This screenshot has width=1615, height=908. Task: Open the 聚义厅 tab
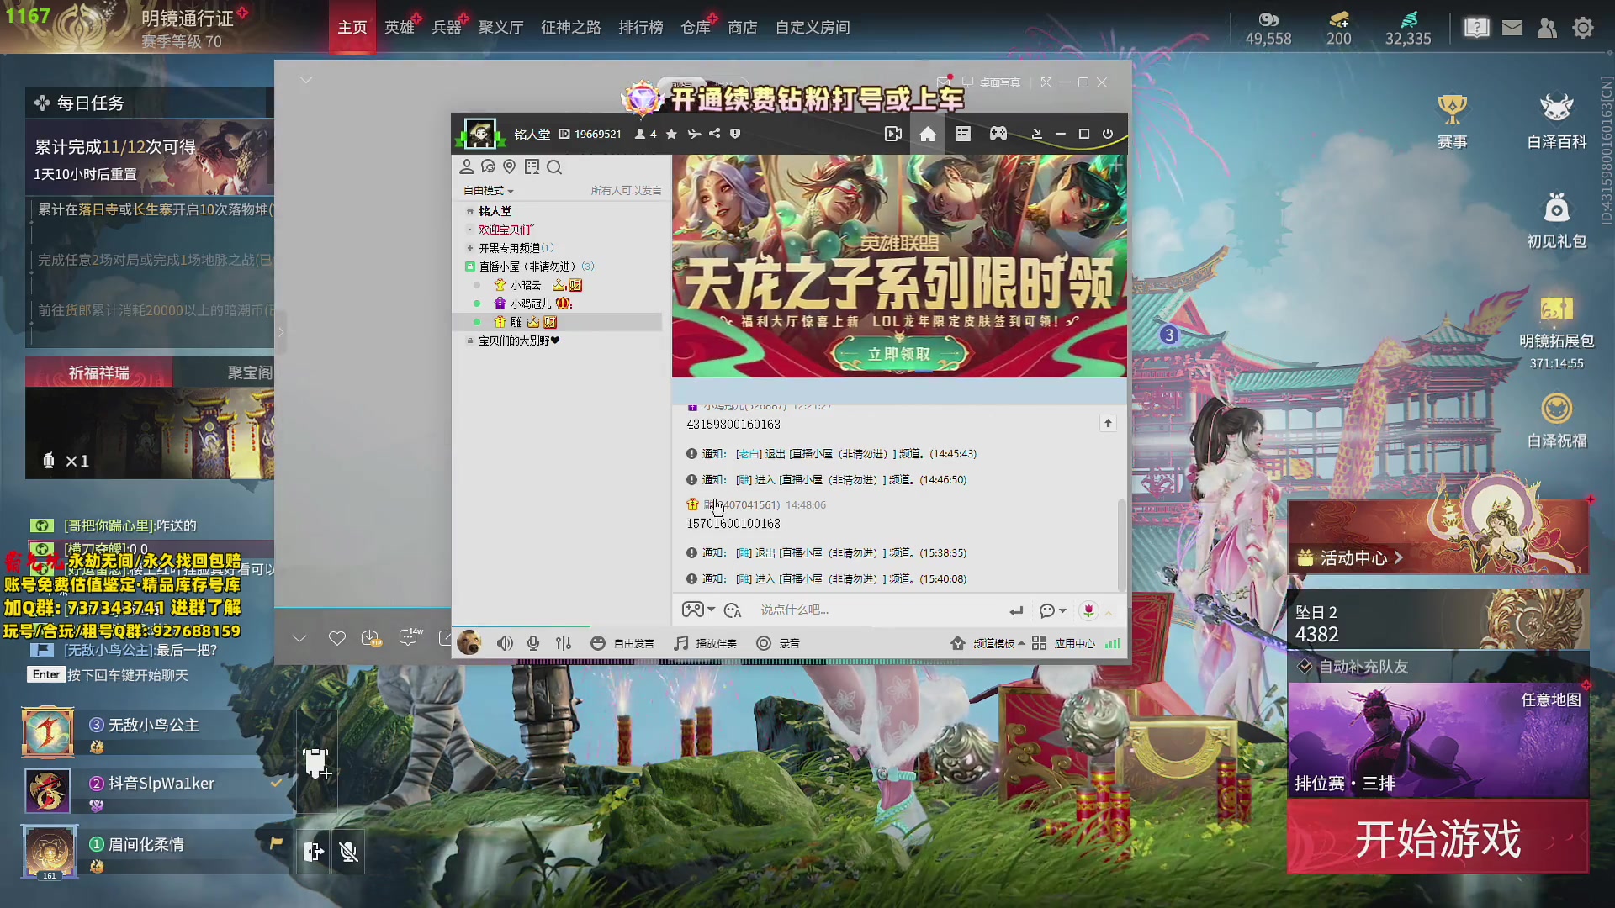501,28
